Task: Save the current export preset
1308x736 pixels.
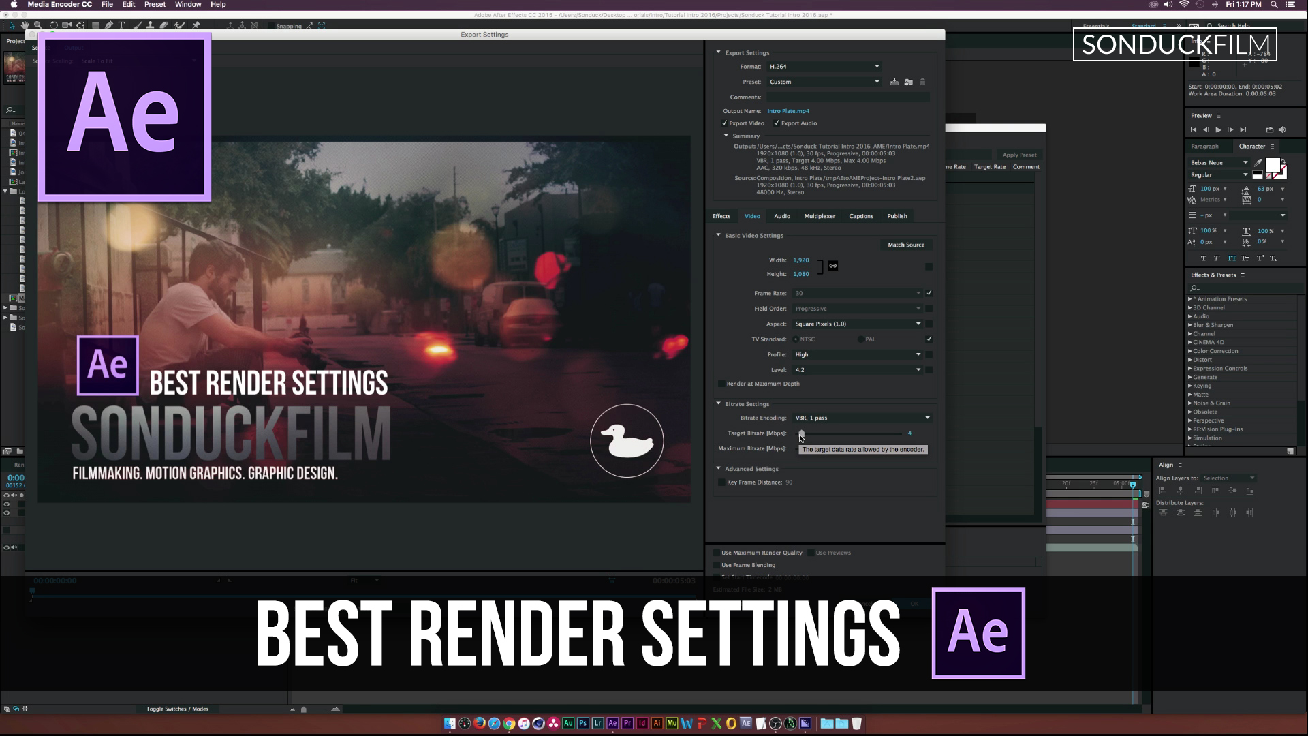Action: 894,82
